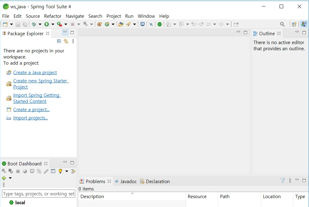Open the Problems view menu dots
Viewport: 309px width, 207px height.
pos(290,180)
